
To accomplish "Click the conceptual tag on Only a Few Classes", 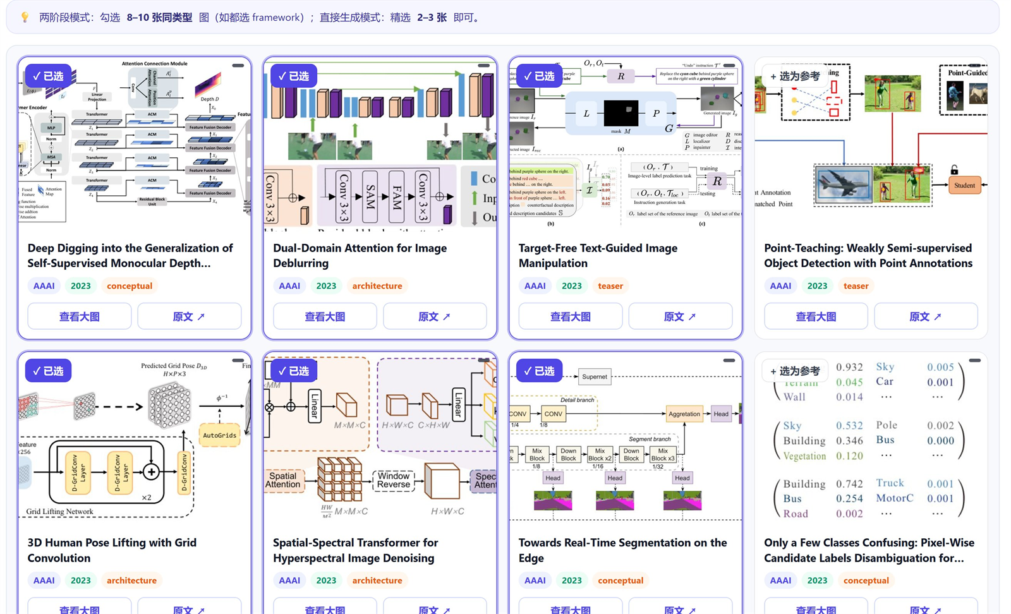I will pos(866,581).
